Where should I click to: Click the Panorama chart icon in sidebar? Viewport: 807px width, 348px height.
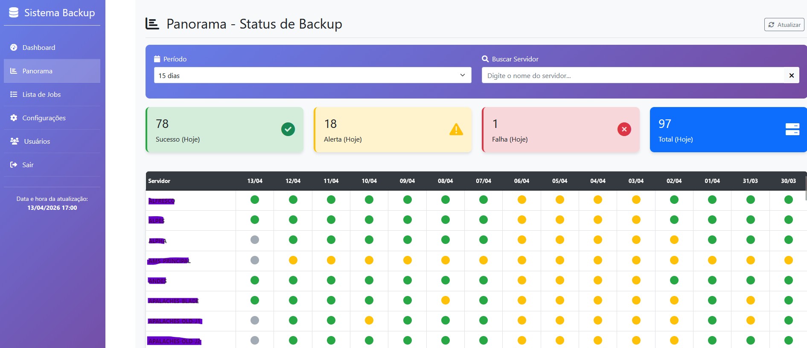coord(14,71)
